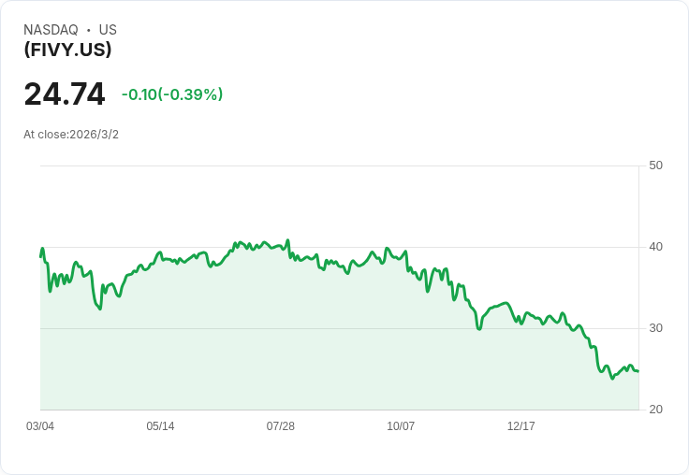Click the sharp dip to 30 after 10/07
Viewport: 689px width, 475px height.
(x=478, y=329)
